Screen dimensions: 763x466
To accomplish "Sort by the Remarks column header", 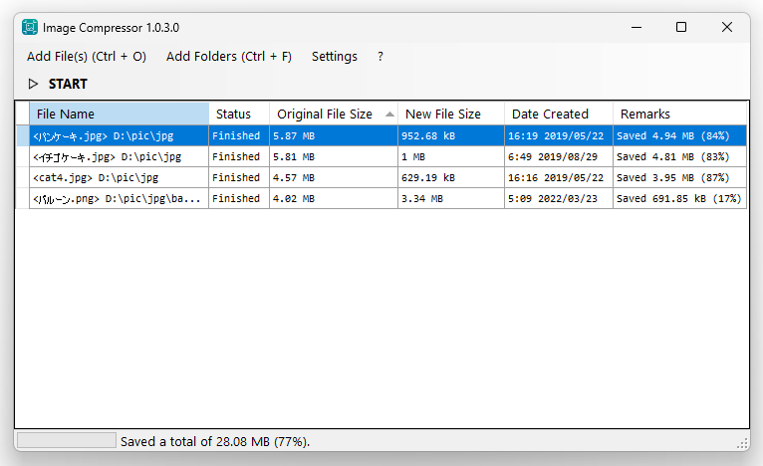I will 679,114.
